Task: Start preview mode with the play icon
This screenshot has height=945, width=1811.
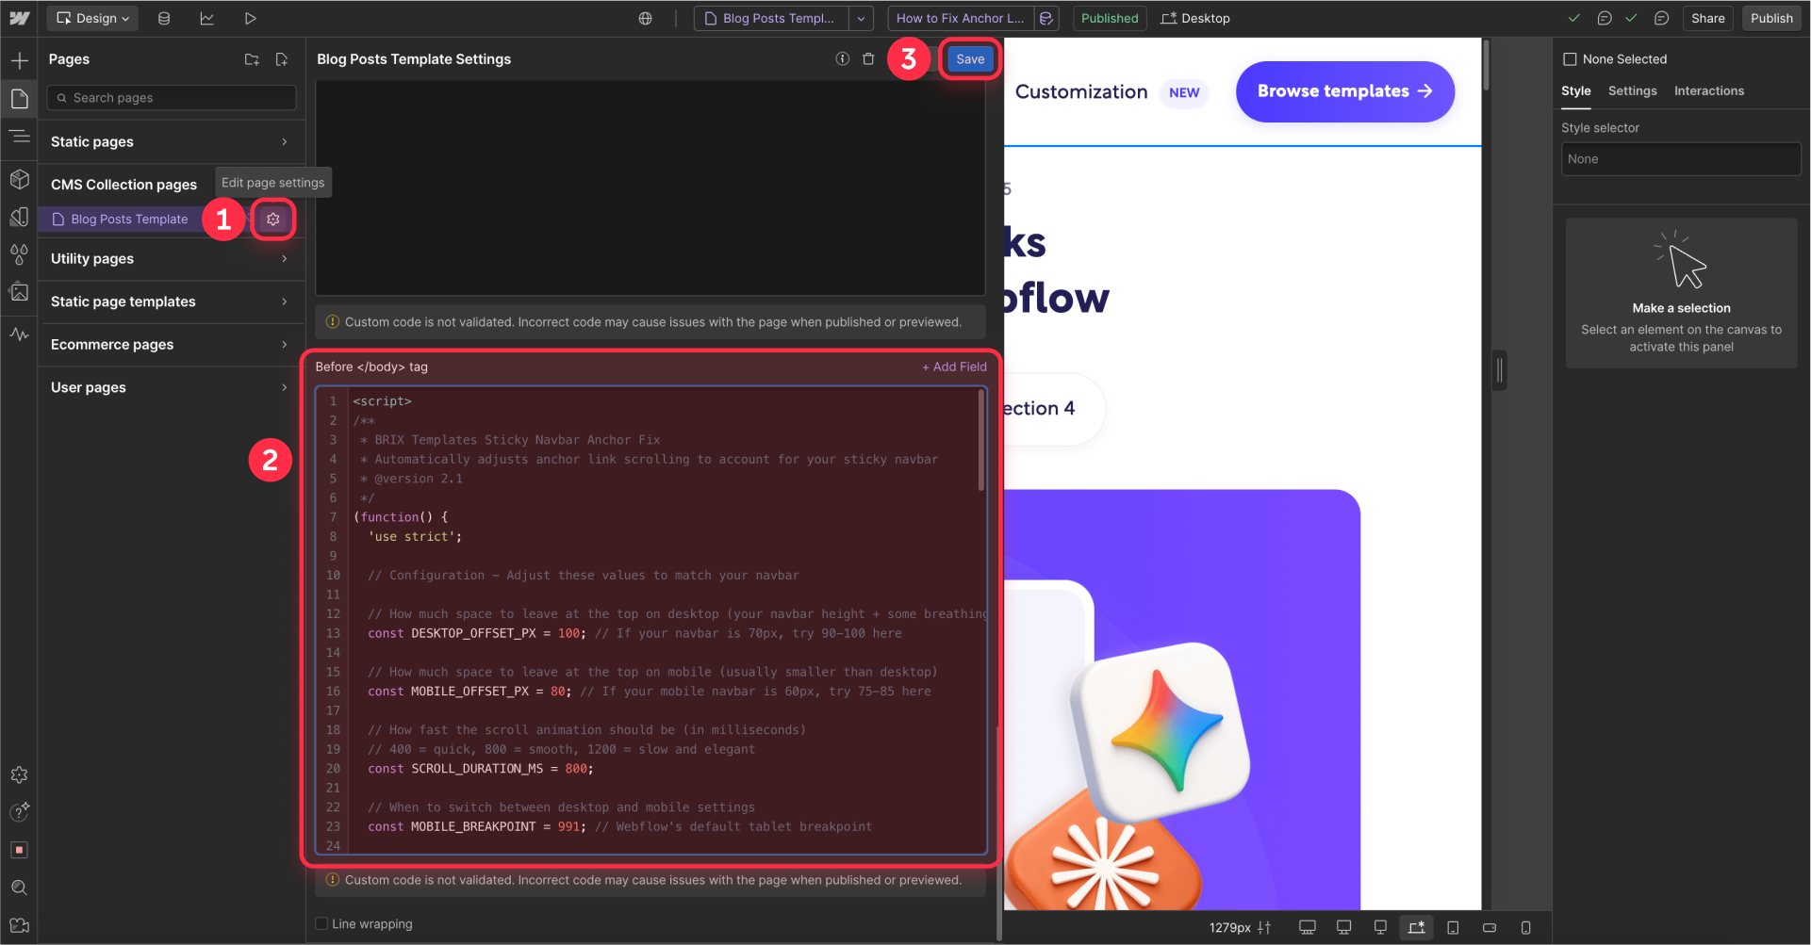Action: pos(250,18)
